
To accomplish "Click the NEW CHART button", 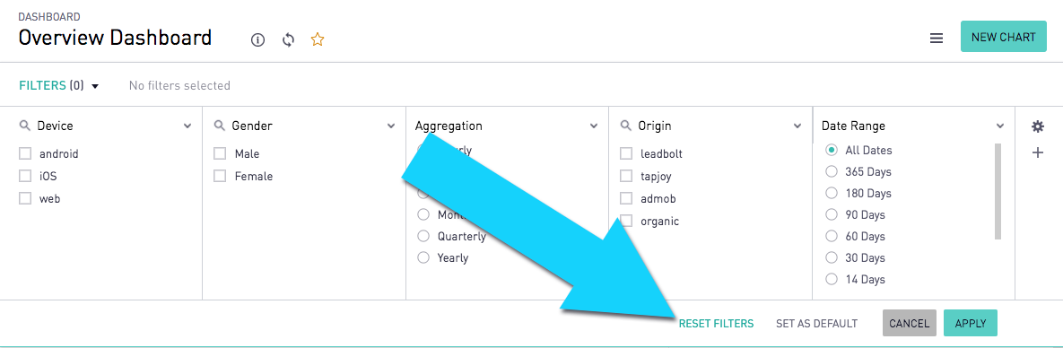I will [1003, 37].
